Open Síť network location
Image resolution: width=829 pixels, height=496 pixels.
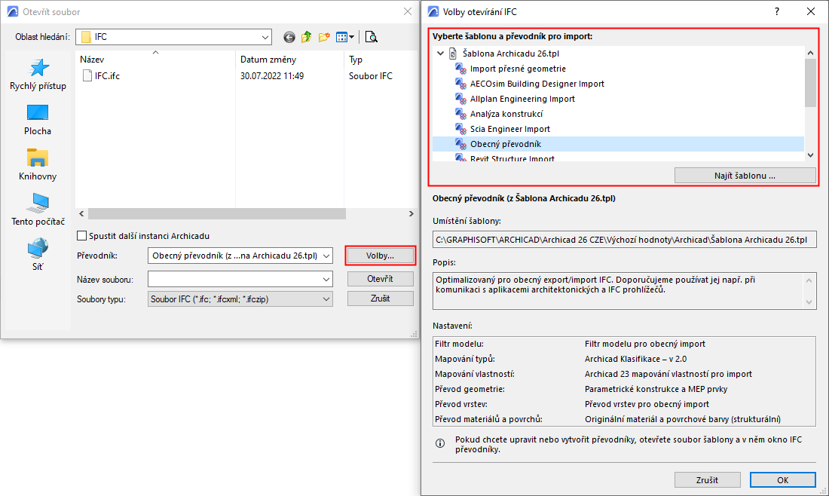pos(38,255)
